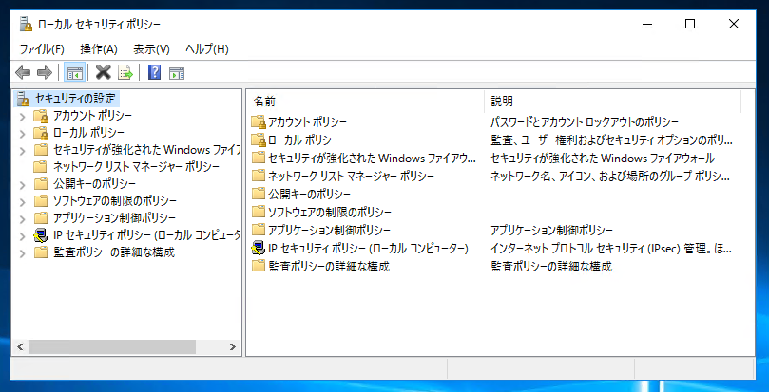Click the アカウント ポリシー folder icon in the list
This screenshot has height=392, width=769.
point(259,121)
